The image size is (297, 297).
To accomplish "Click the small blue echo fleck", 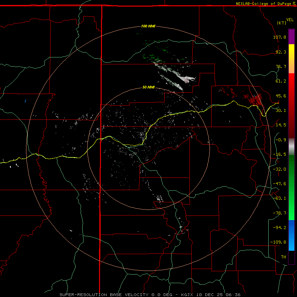I will click(25, 101).
